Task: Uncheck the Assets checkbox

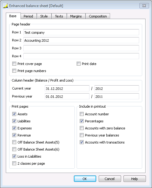Action: (x=14, y=114)
